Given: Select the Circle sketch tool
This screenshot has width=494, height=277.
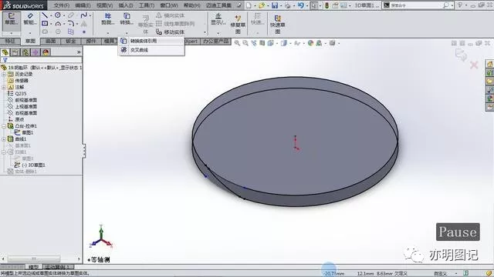Looking at the screenshot, I should (58, 15).
